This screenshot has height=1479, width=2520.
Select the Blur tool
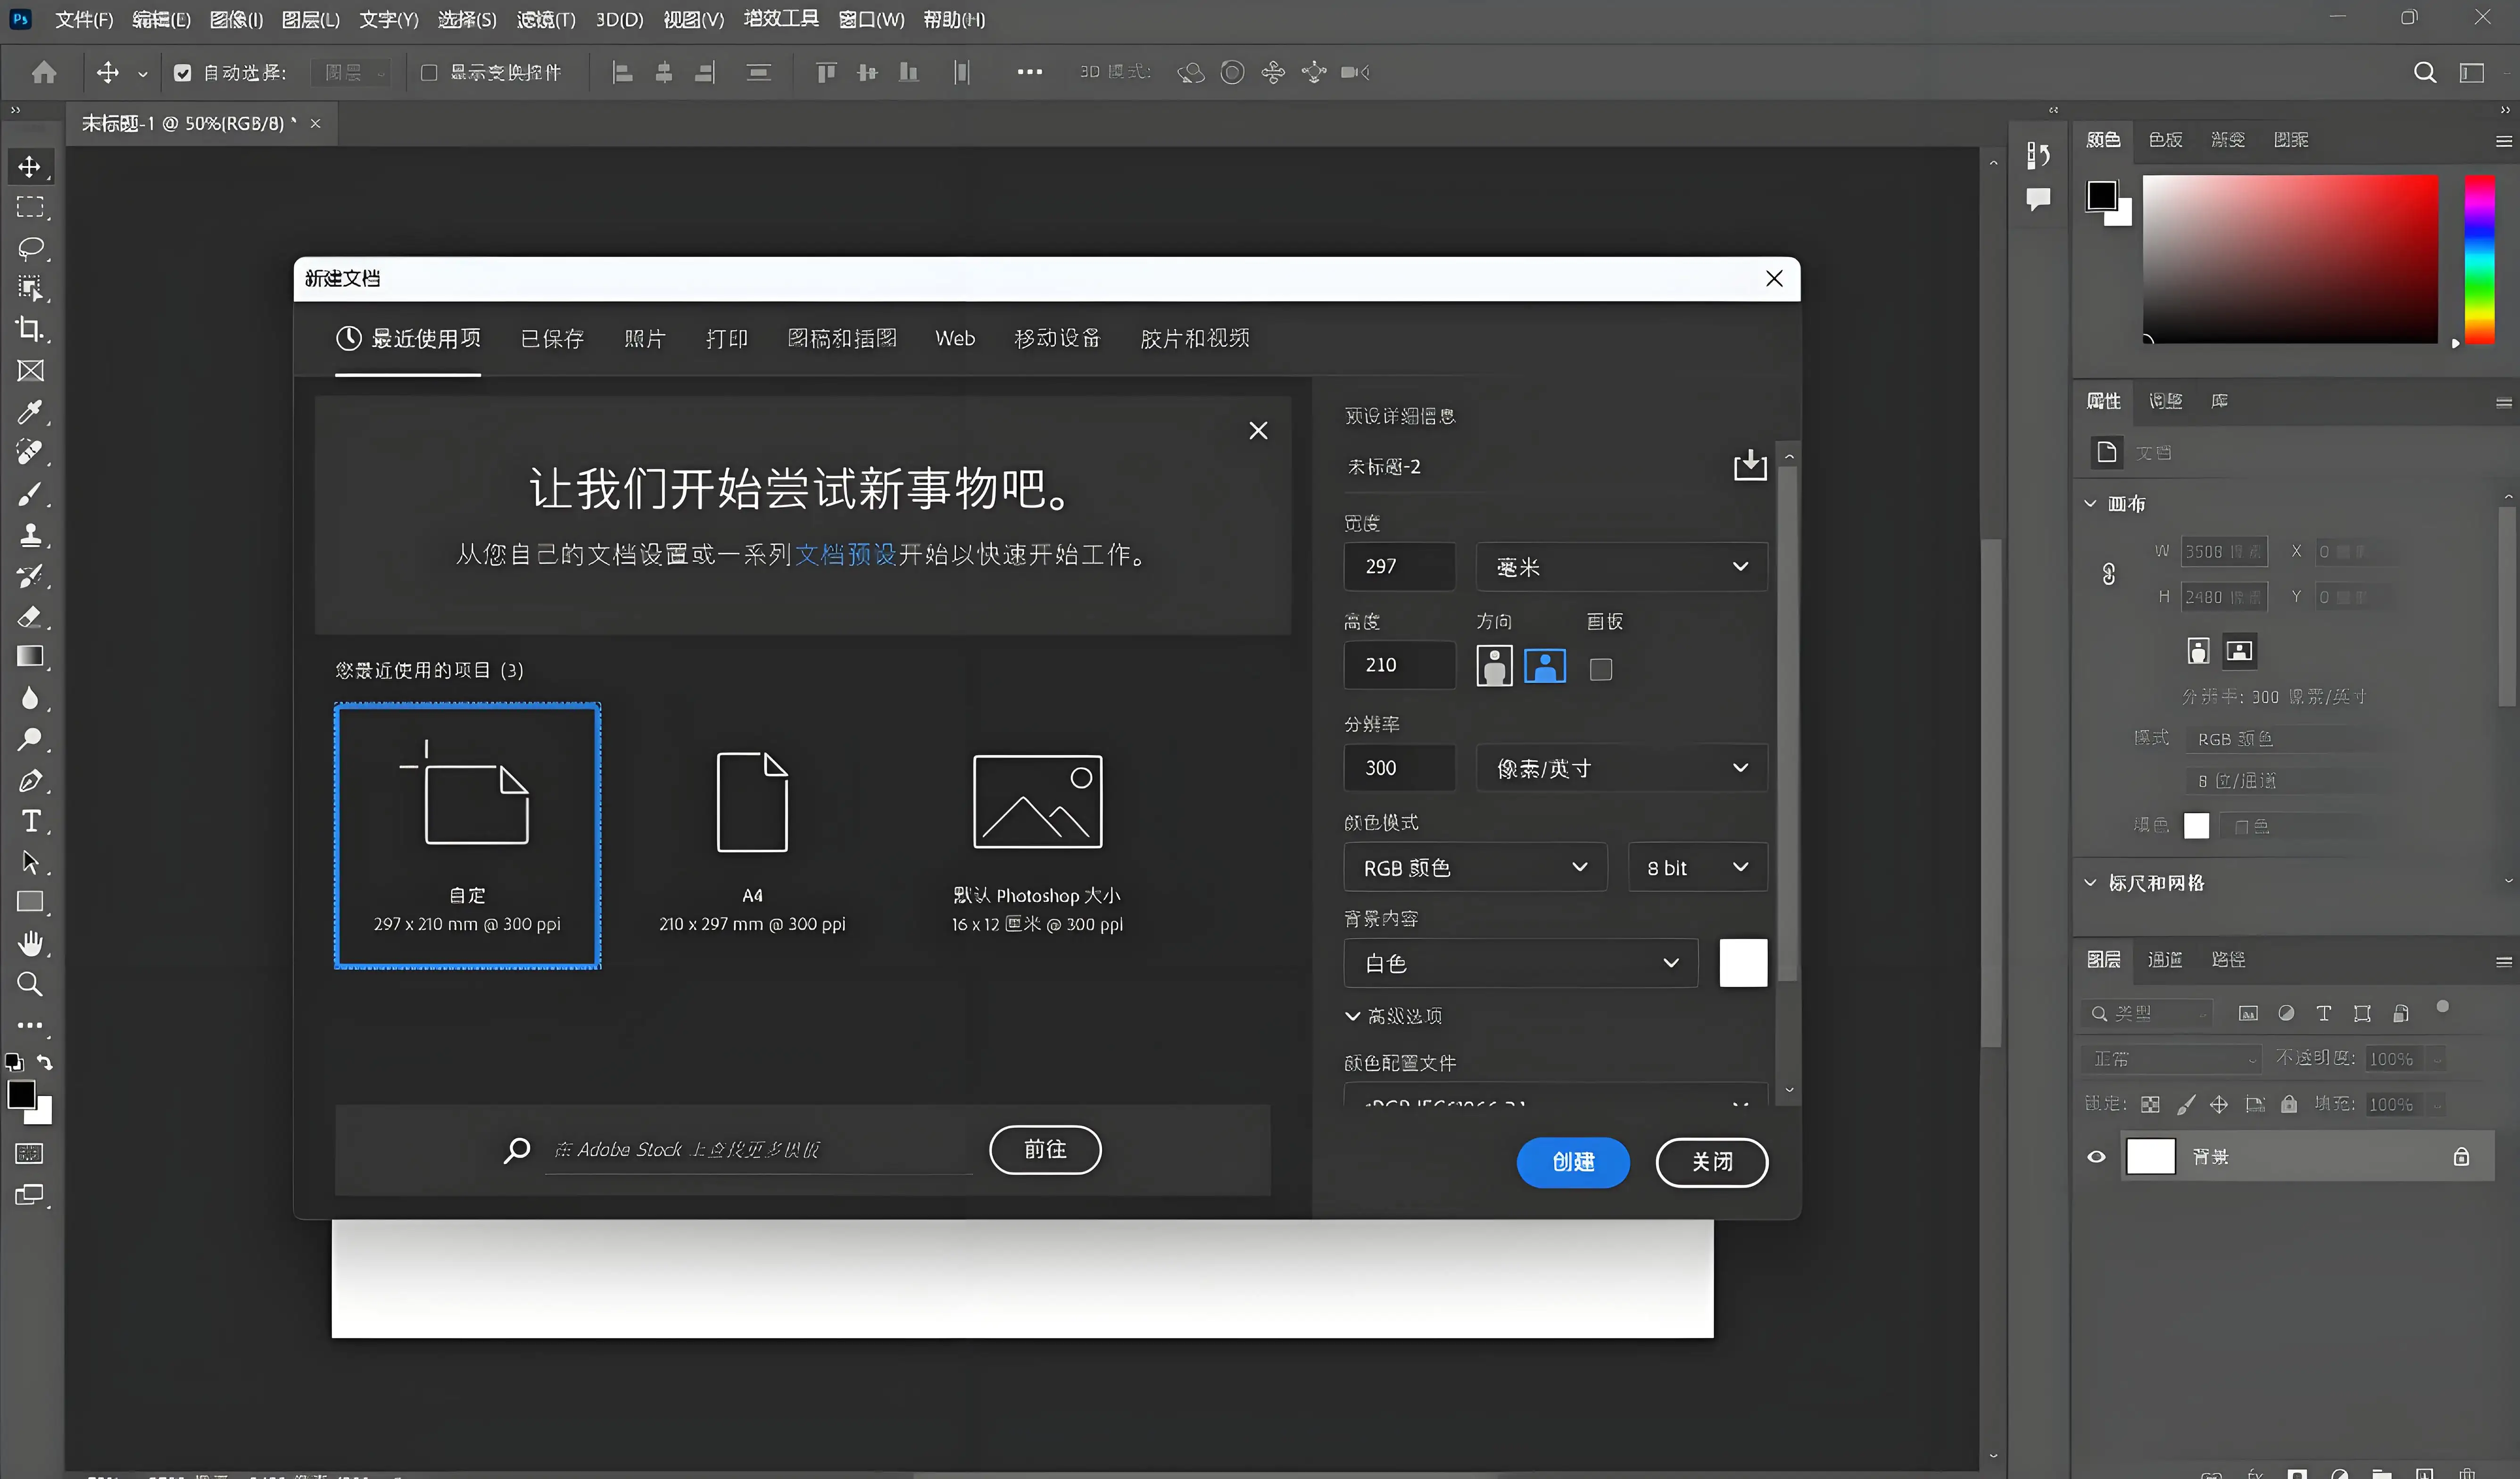click(30, 698)
